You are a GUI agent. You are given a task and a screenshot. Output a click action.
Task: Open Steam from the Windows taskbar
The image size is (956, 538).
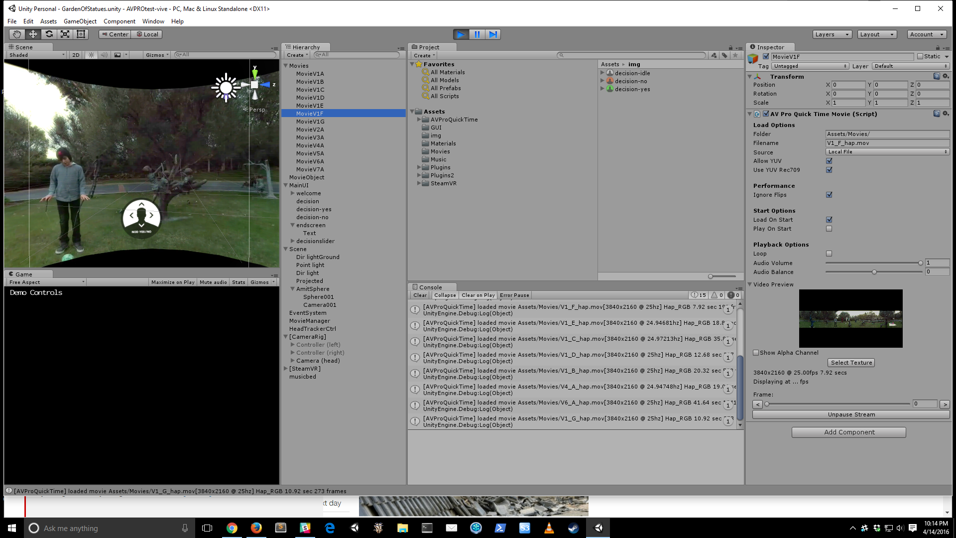(573, 528)
